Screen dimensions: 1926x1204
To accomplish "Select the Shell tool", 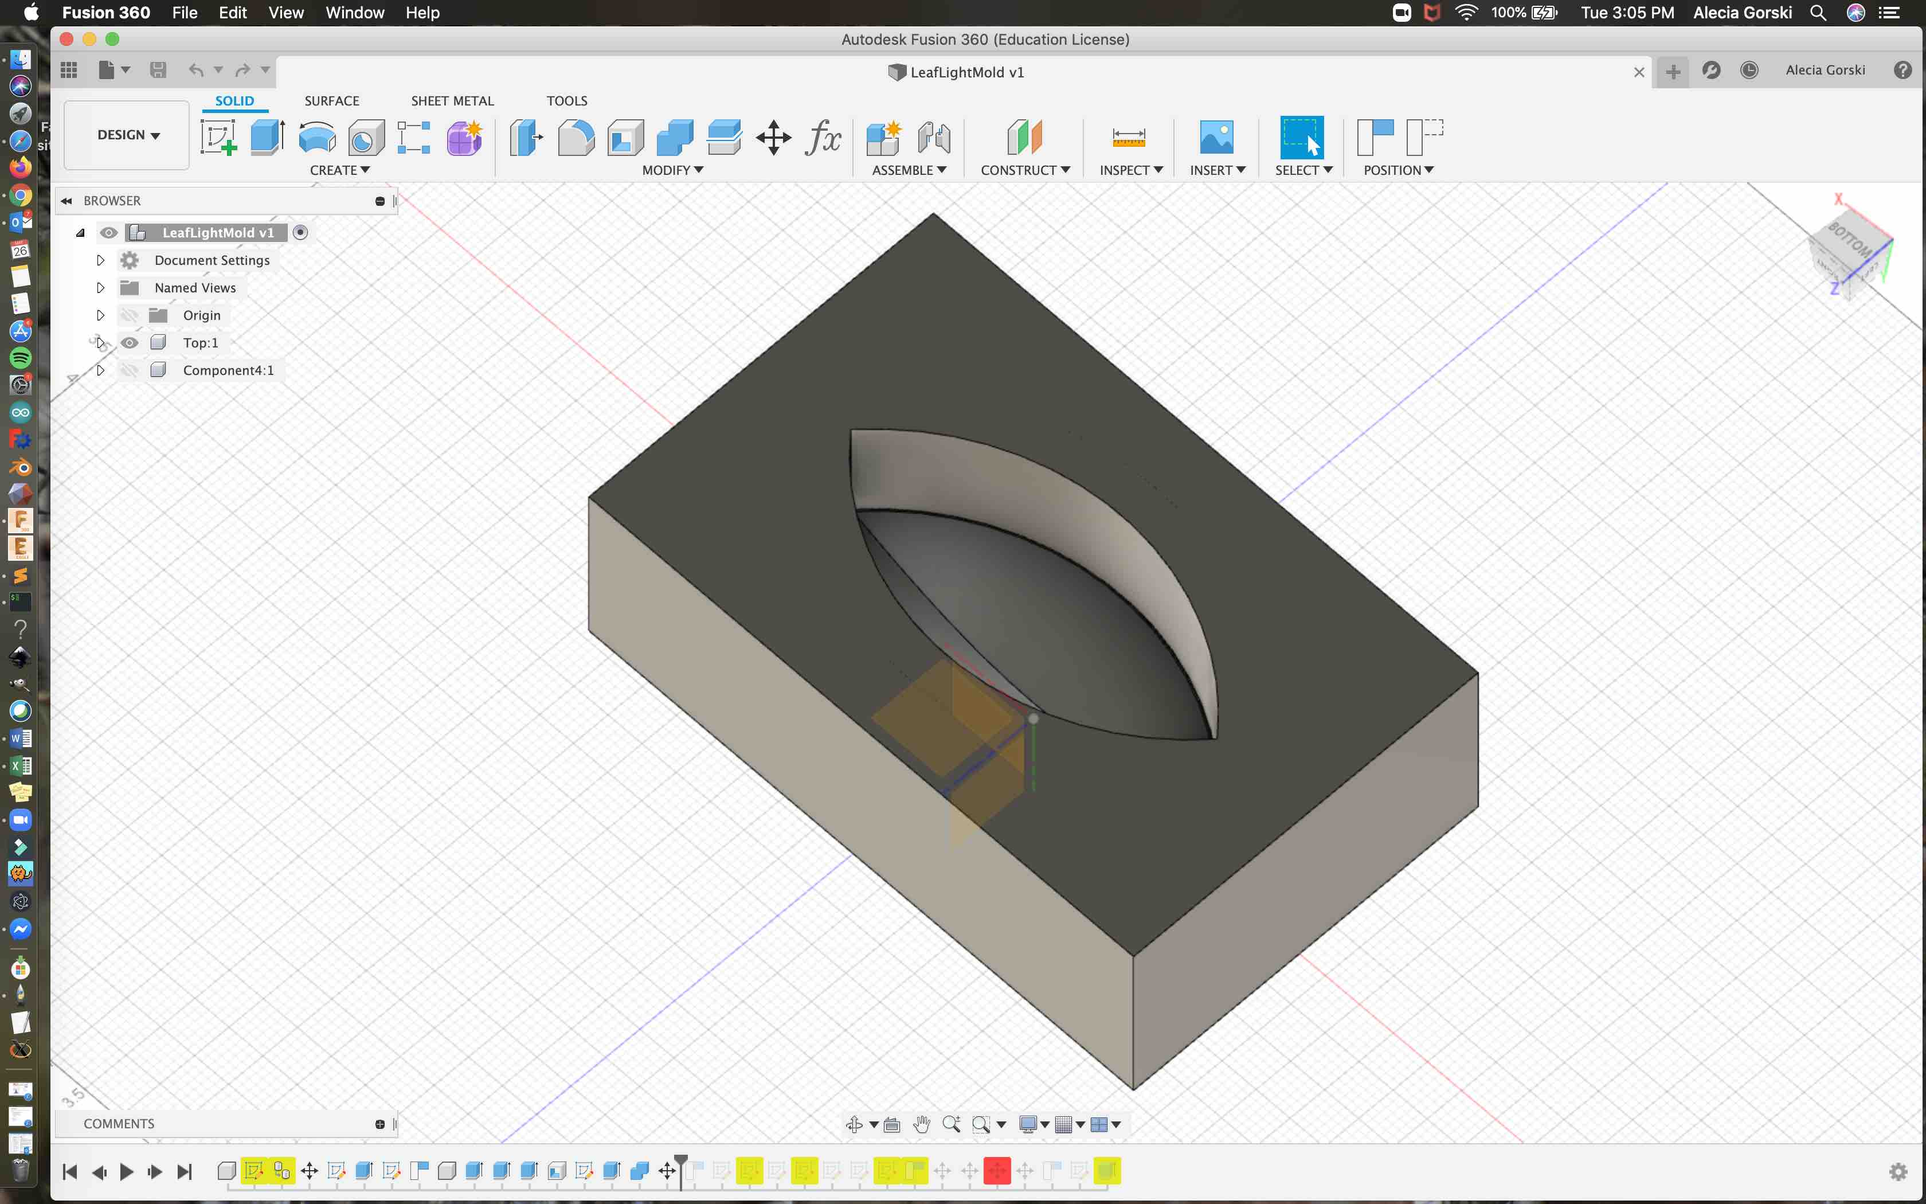I will click(625, 137).
